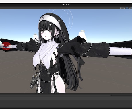The width and height of the screenshot is (132, 109).
Task: Toggle Scene audio button
Action: [x=130, y=8]
